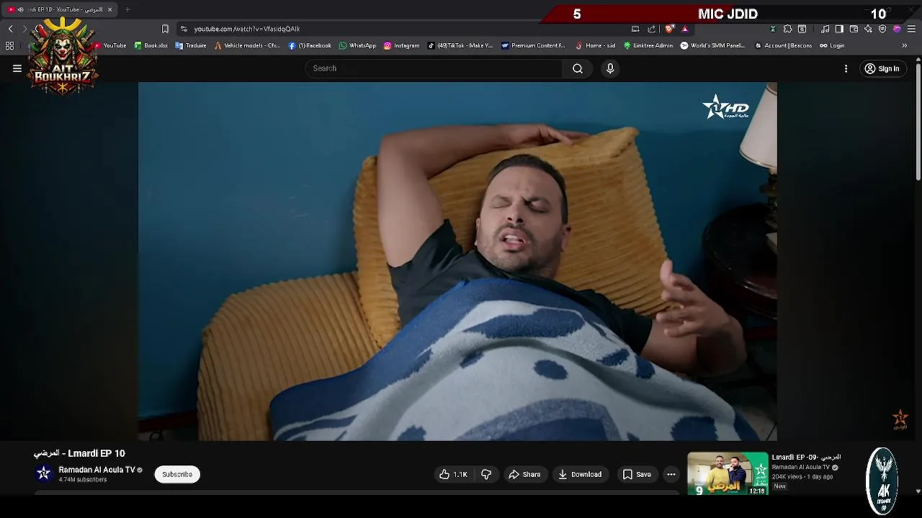
Task: Open the World's SMM Panel bookmark
Action: [713, 45]
